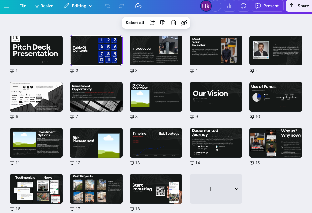This screenshot has height=213, width=312.
Task: Select slide 5 with the portrait photo
Action: tap(275, 50)
